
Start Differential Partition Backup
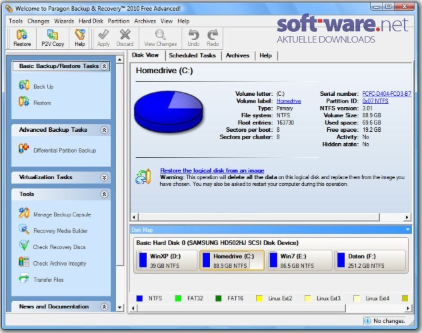[x=57, y=149]
